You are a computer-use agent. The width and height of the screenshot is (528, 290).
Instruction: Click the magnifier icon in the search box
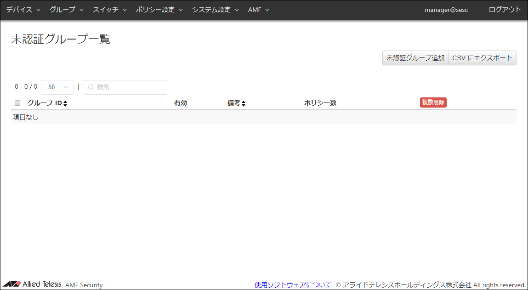[91, 87]
